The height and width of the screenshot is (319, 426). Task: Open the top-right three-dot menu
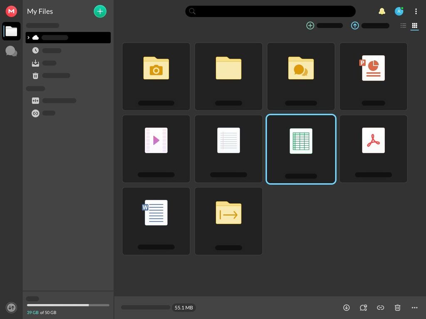416,11
